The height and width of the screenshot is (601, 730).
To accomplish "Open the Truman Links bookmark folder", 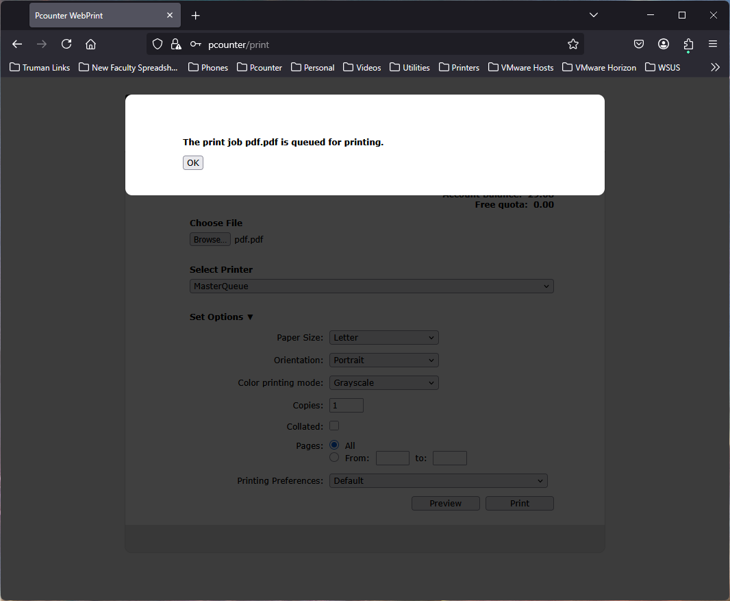I will coord(40,68).
